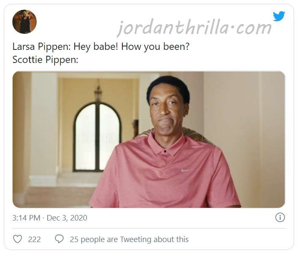Open the tweet author's round profile avatar
This screenshot has width=300, height=256.
pos(24,22)
